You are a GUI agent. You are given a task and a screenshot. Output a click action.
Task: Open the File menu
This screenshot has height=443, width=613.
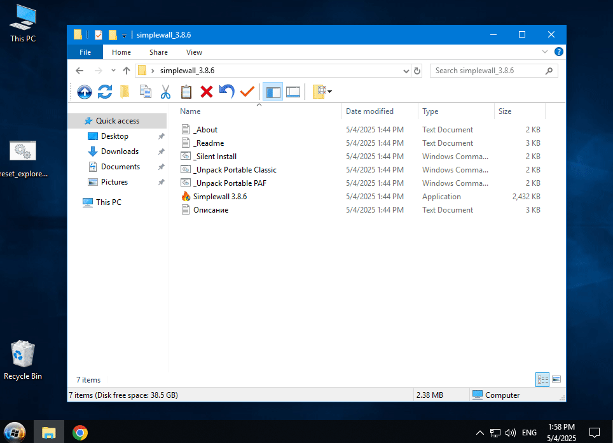85,52
